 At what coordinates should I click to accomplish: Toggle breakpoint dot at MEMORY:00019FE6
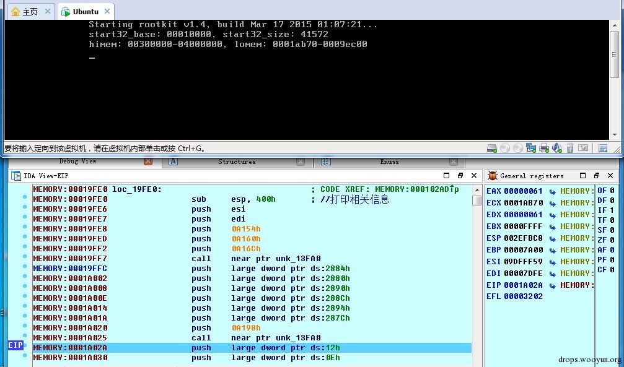coord(25,207)
